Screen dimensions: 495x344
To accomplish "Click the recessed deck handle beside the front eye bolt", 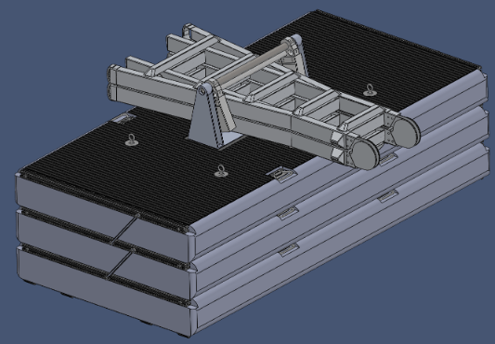I will click(281, 174).
